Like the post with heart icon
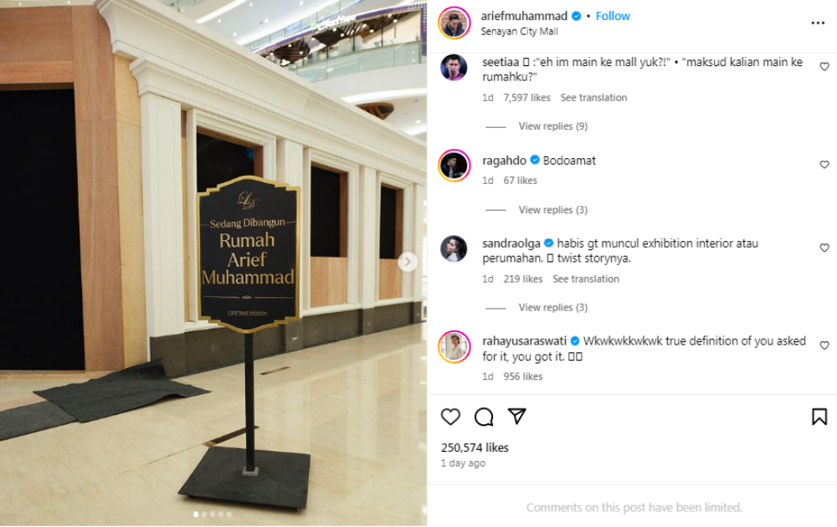Screen dimensions: 837x527 click(450, 417)
